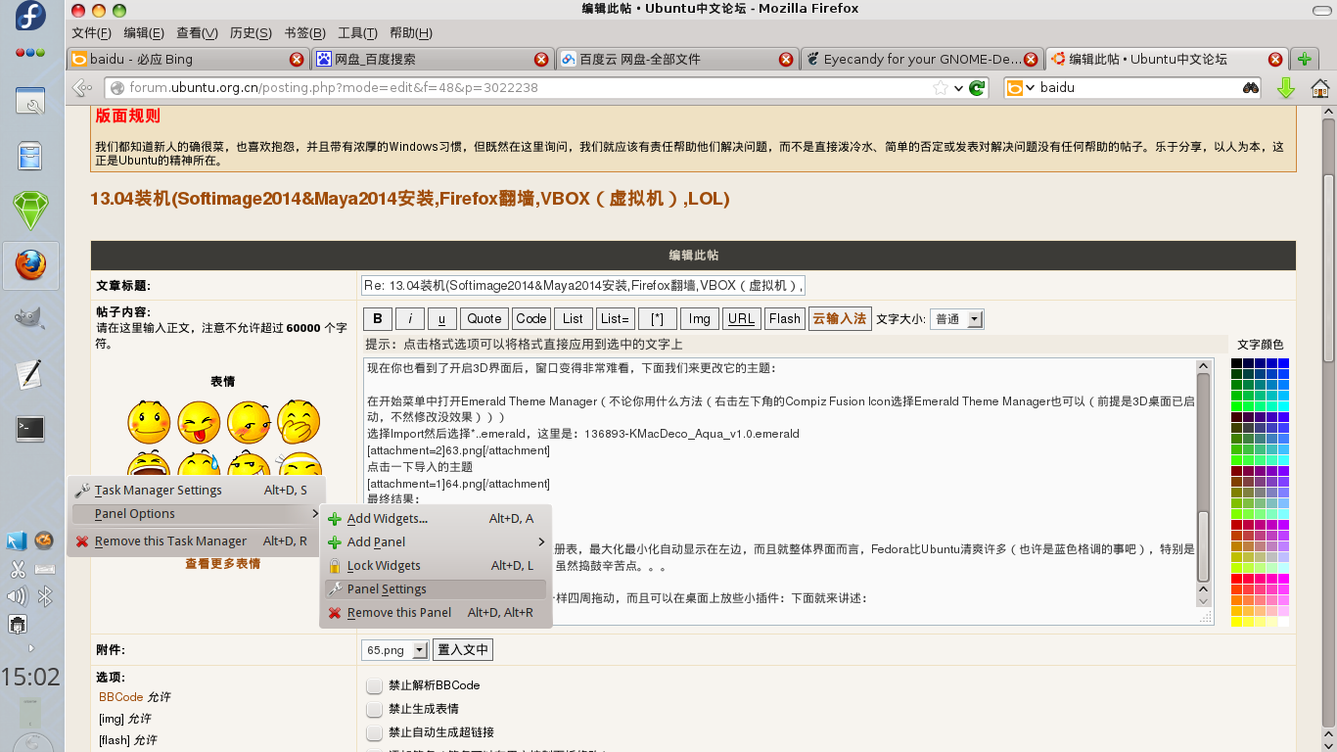Select Add Widgets... menu entry
This screenshot has width=1337, height=752.
[x=436, y=518]
